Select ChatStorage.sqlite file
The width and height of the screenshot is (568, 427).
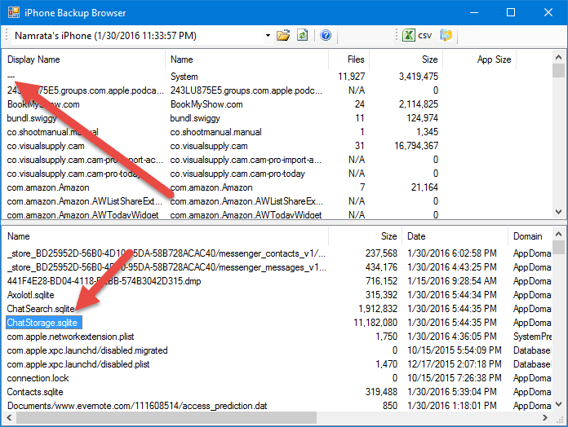coord(44,323)
